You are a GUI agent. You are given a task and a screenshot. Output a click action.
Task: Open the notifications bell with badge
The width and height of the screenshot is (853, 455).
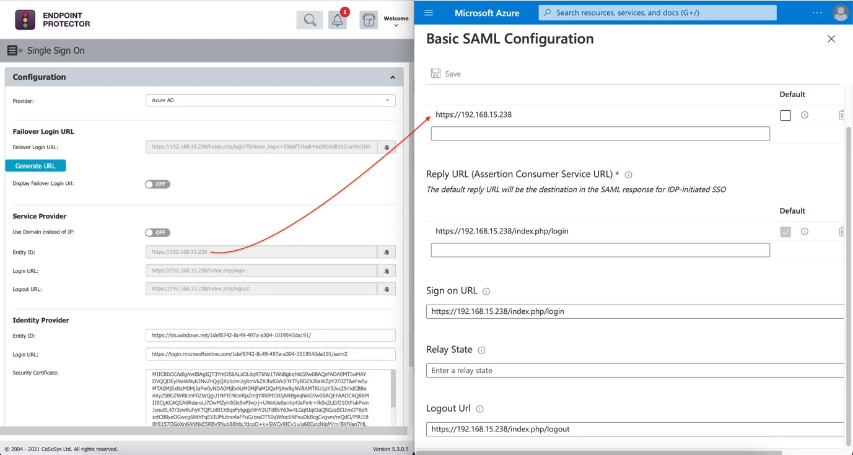coord(338,20)
